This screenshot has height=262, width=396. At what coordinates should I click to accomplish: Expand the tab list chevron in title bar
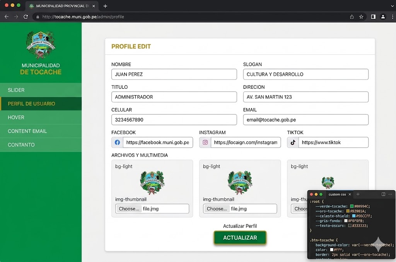coord(392,6)
